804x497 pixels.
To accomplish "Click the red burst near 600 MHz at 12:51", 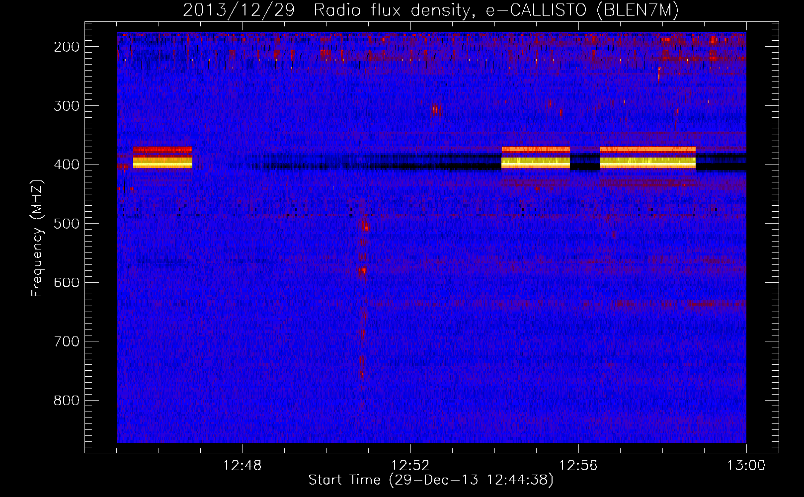I will point(362,271).
